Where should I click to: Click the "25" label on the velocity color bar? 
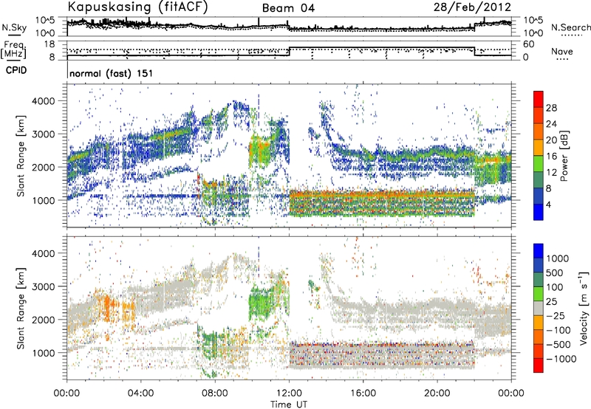point(552,302)
